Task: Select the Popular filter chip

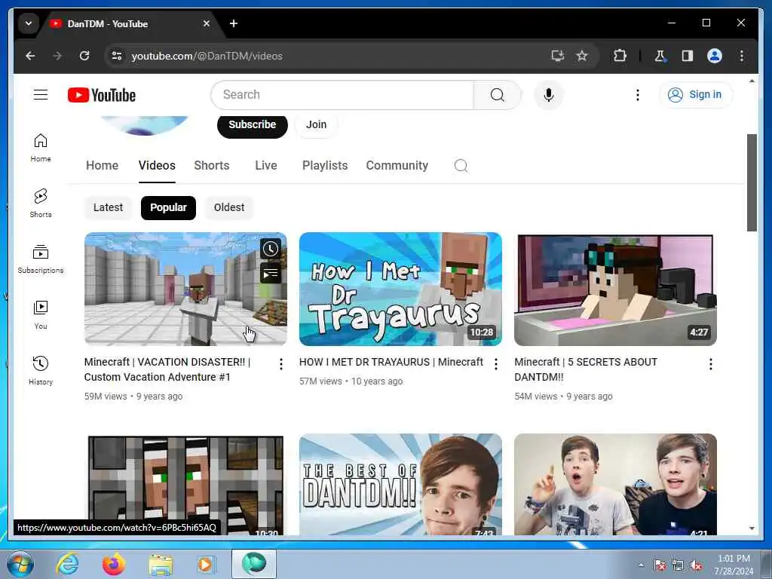Action: [168, 207]
